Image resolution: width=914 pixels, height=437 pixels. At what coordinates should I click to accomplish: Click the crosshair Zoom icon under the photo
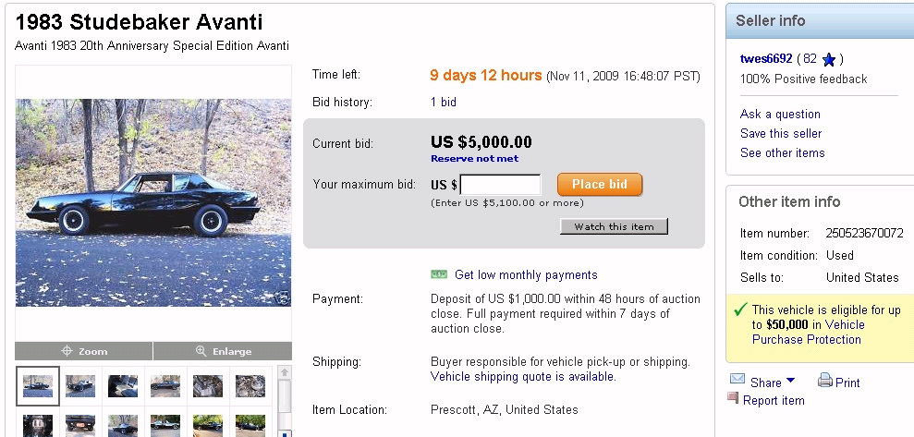(67, 351)
